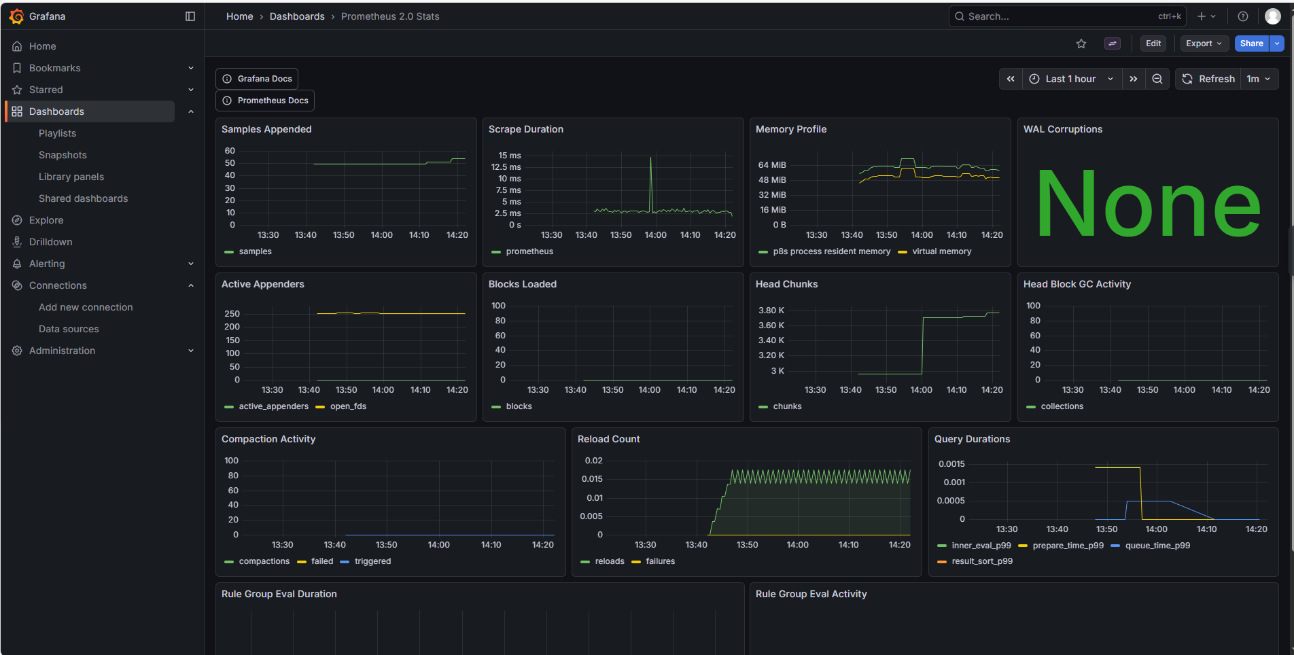Open the shared external link icon beside the star
This screenshot has width=1294, height=655.
pyautogui.click(x=1112, y=43)
